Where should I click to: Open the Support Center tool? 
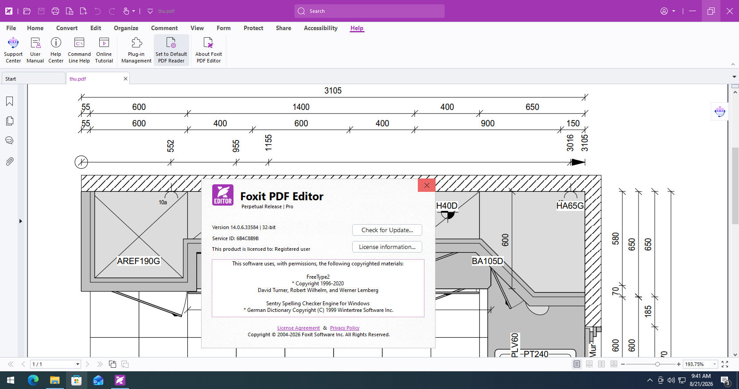pyautogui.click(x=13, y=50)
